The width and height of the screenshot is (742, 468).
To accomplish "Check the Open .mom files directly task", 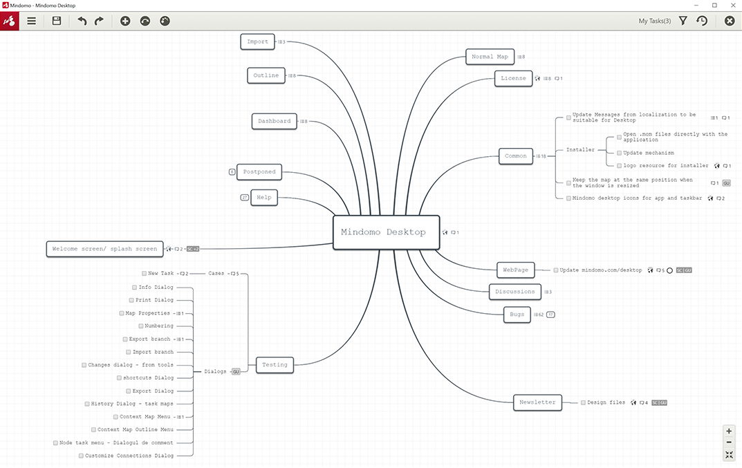I will 619,138.
